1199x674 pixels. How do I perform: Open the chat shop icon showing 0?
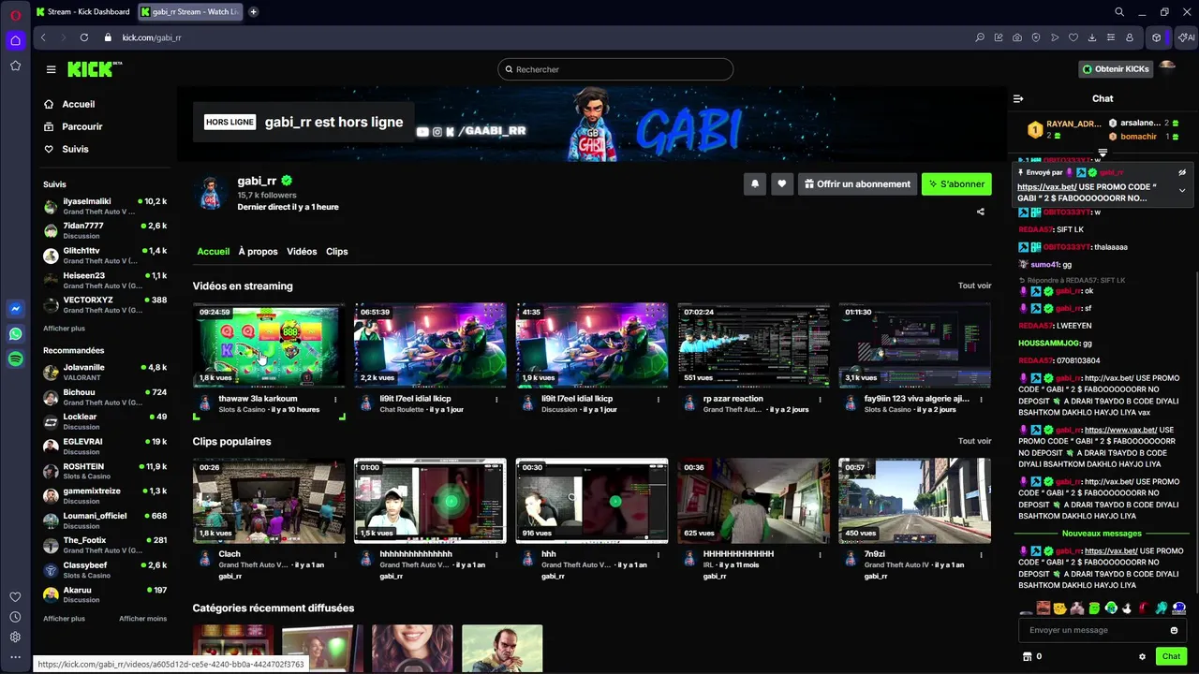[1032, 657]
